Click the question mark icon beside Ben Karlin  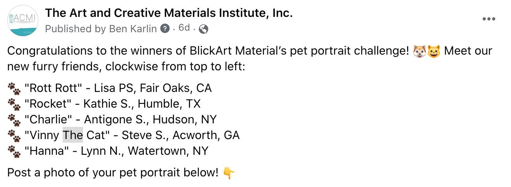point(165,29)
